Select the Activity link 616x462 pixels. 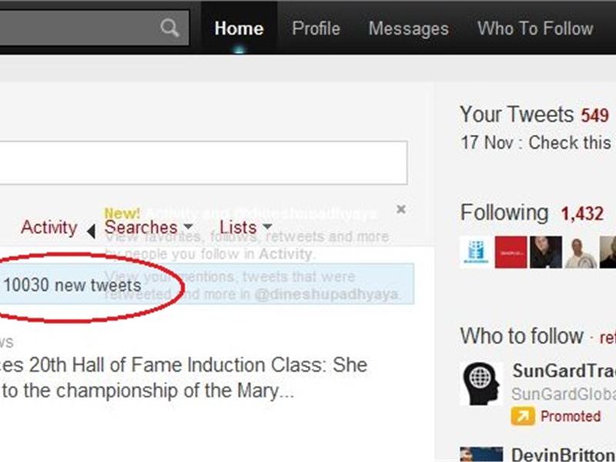(49, 228)
